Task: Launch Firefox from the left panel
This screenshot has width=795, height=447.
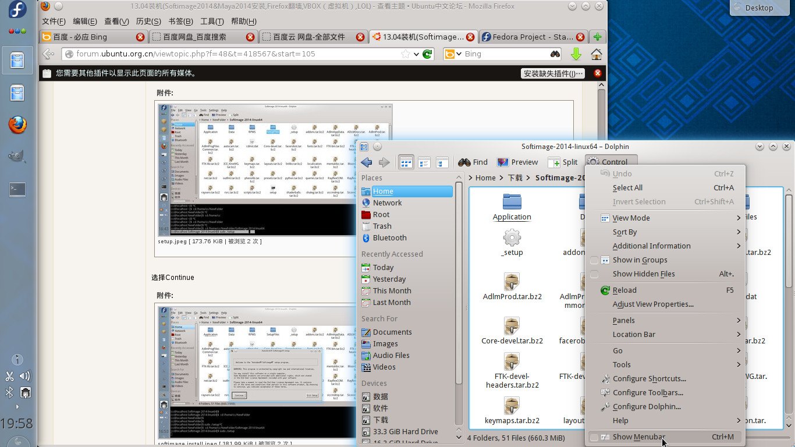Action: 17,124
